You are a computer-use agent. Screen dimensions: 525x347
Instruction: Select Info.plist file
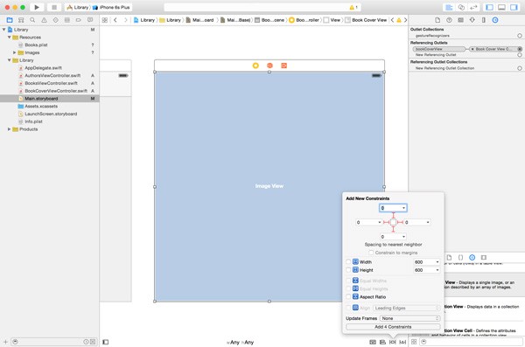point(33,121)
